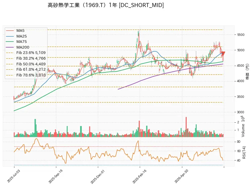
Task: Click the 2026-Feb-16 date axis label
Action: coord(139,176)
